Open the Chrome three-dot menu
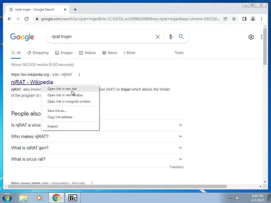The width and height of the screenshot is (271, 203). coord(261,19)
